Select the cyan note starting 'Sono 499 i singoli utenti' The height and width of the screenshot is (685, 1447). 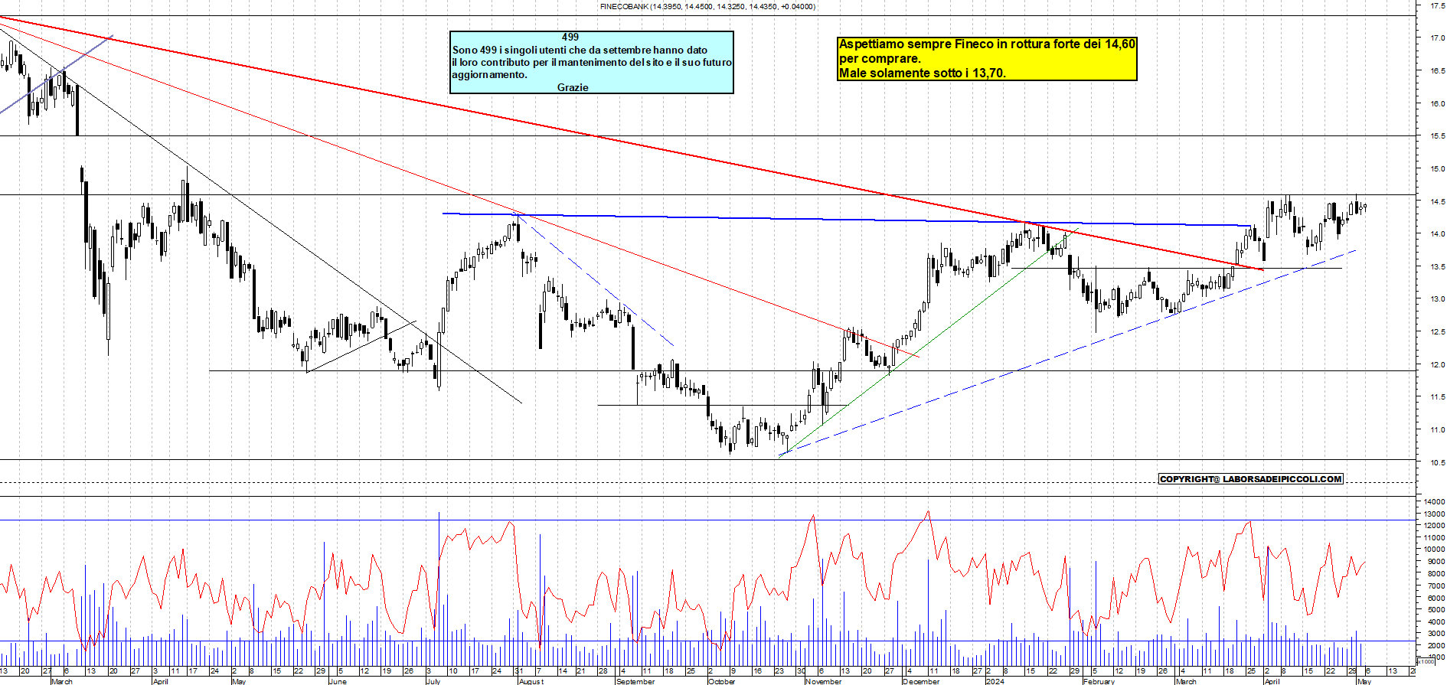(x=592, y=62)
